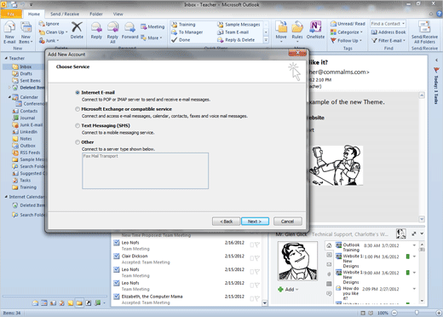Select Text Messaging (SMS) option
The width and height of the screenshot is (443, 317).
78,125
